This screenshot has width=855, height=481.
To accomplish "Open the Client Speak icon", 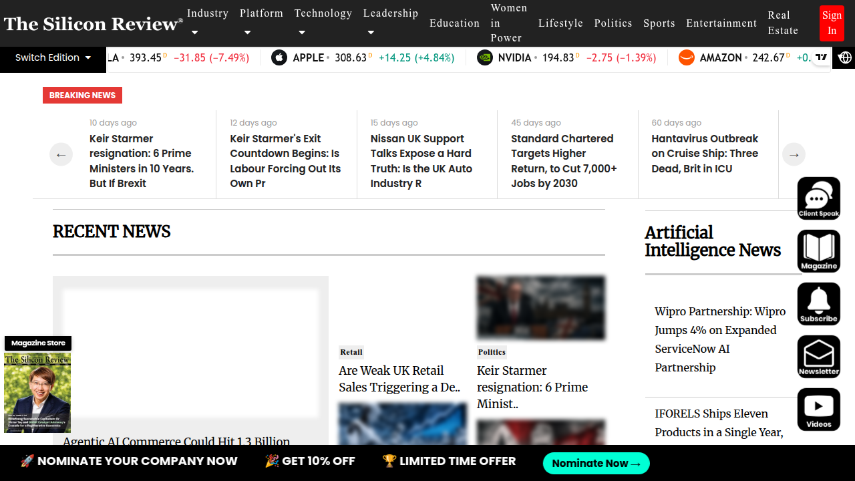I will (819, 198).
